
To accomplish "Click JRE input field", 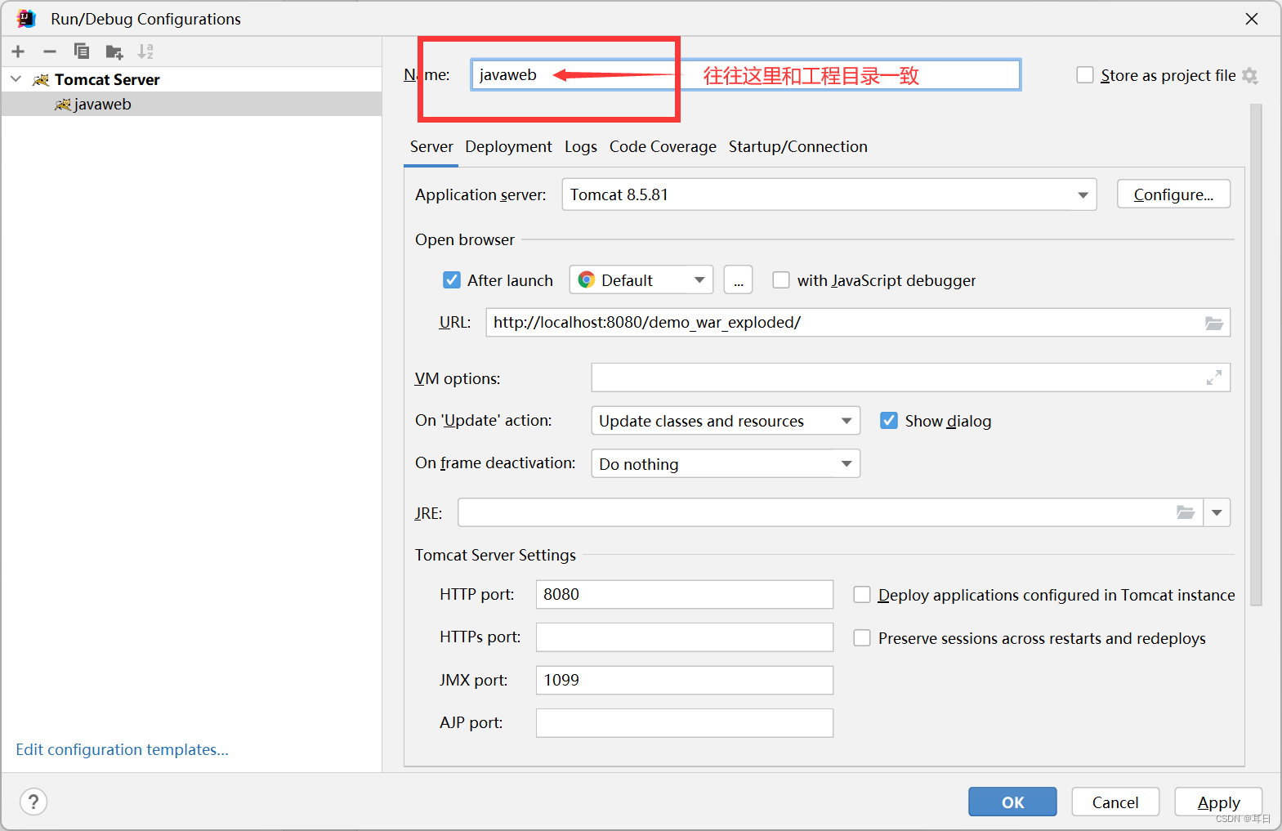I will point(830,512).
